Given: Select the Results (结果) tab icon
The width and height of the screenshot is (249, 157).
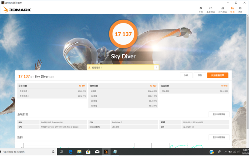Looking at the screenshot, I should pos(232,9).
